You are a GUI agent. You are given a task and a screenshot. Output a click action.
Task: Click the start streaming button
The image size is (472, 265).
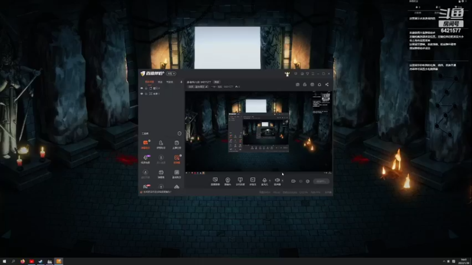click(321, 181)
